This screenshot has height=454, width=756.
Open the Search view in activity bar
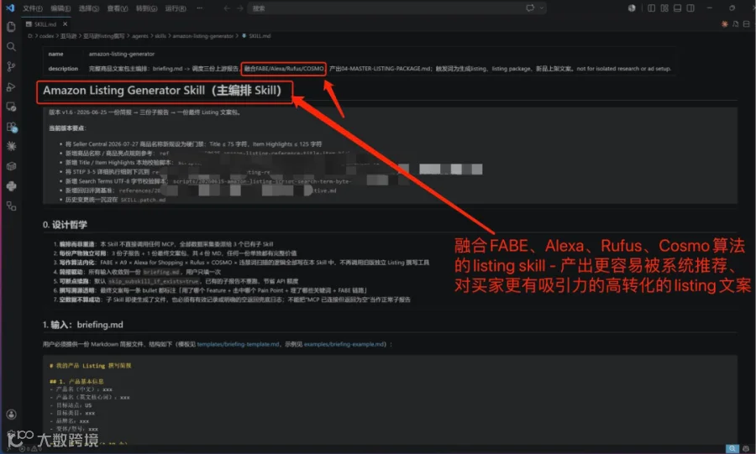click(11, 47)
